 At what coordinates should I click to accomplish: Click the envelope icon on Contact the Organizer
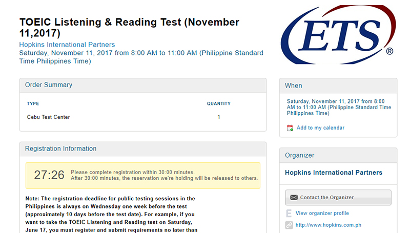pyautogui.click(x=294, y=198)
